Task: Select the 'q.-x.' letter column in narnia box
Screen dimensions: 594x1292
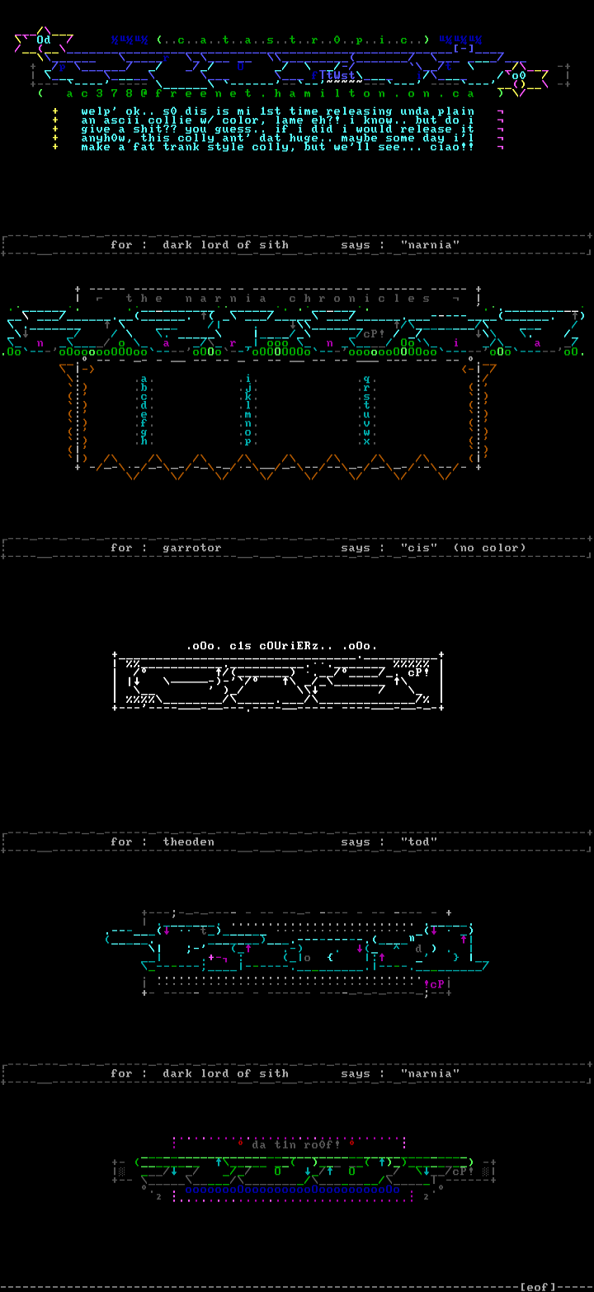Action: [366, 410]
